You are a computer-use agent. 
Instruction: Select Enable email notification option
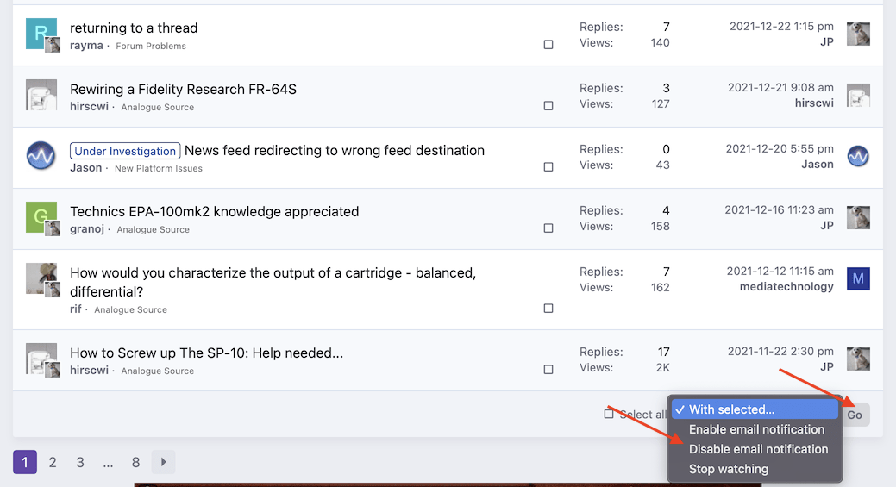755,429
